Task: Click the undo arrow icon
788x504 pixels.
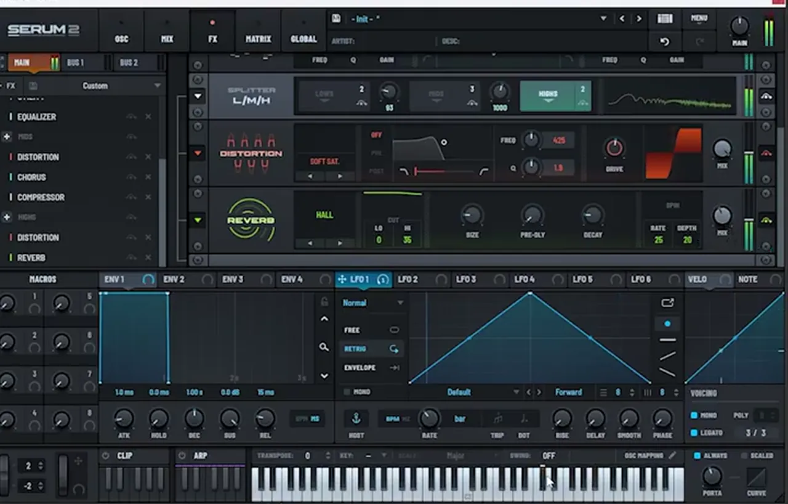Action: click(x=664, y=42)
